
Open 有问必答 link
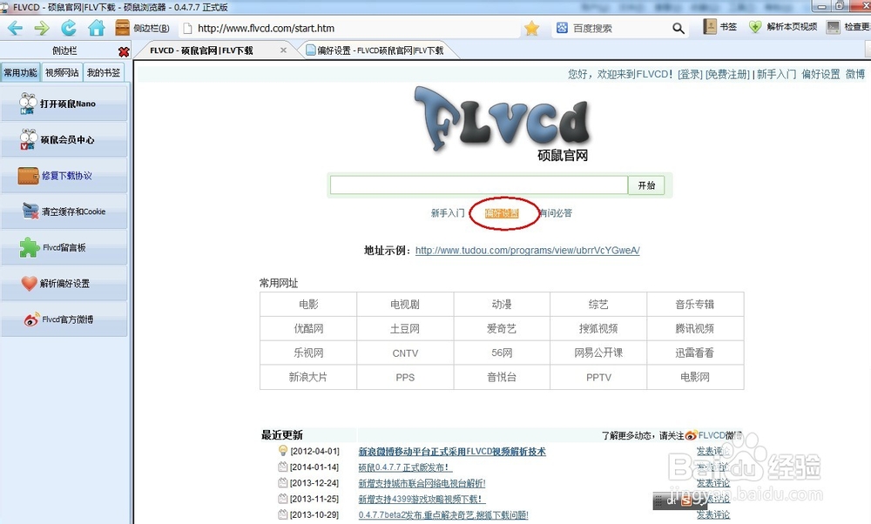click(556, 213)
